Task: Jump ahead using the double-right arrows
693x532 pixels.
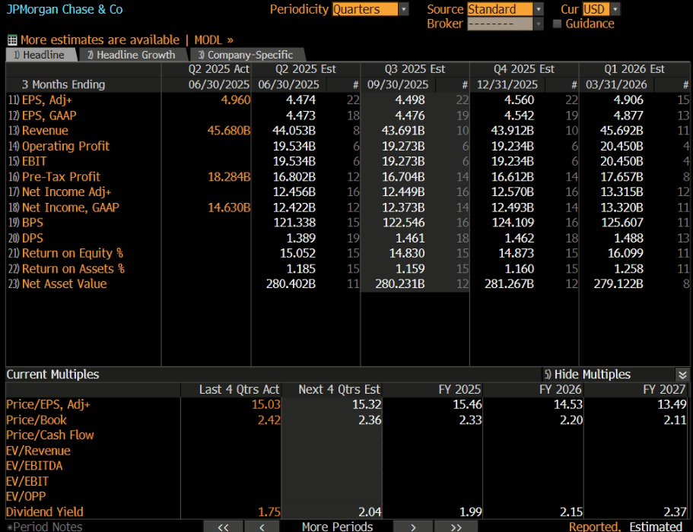Action: (x=456, y=526)
